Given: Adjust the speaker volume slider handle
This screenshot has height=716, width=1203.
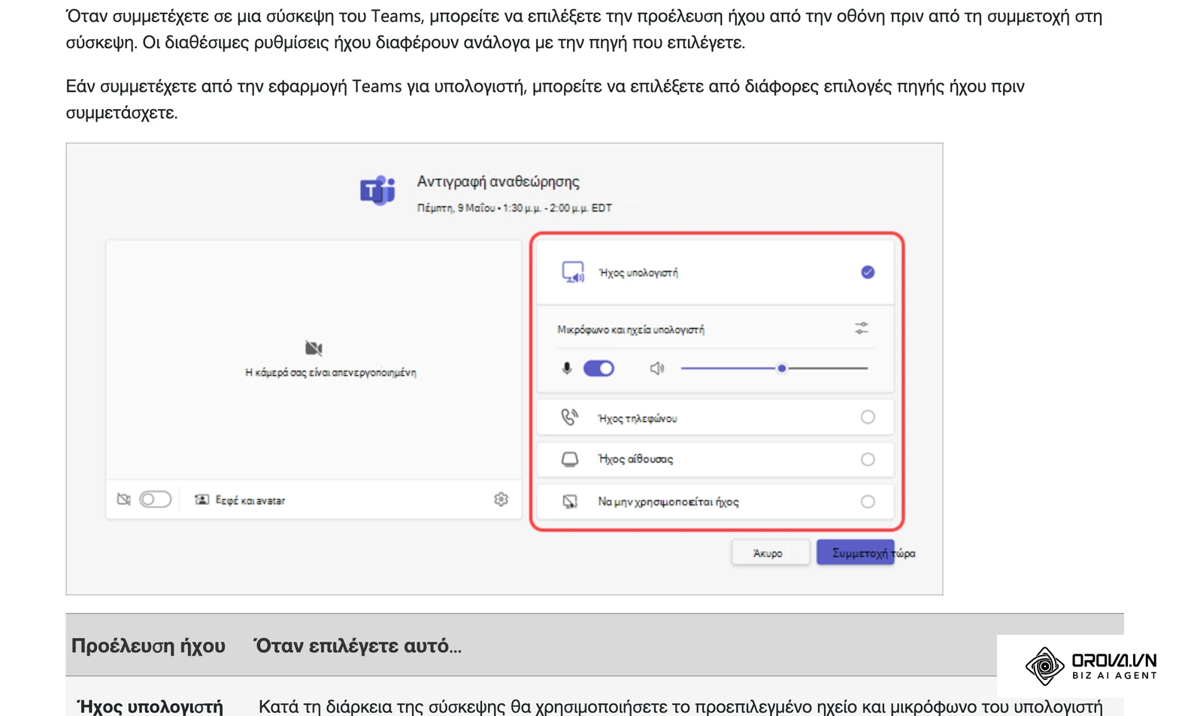Looking at the screenshot, I should coord(782,369).
